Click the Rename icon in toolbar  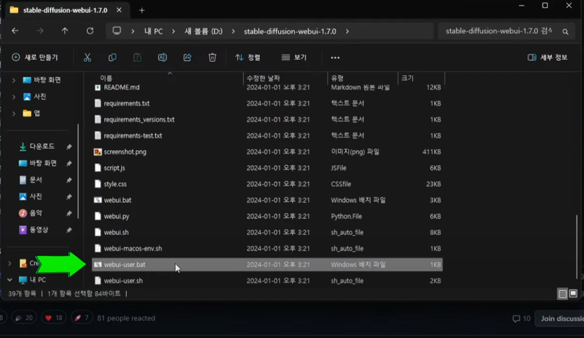163,57
